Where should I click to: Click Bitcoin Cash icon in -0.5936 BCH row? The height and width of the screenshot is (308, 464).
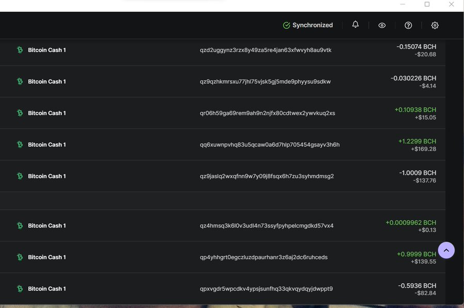pos(20,288)
